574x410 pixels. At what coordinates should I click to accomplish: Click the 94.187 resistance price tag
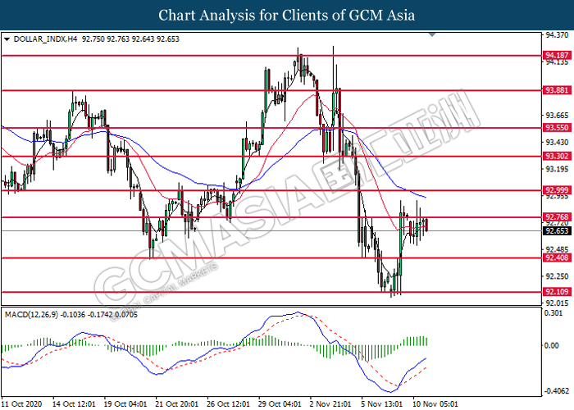557,55
